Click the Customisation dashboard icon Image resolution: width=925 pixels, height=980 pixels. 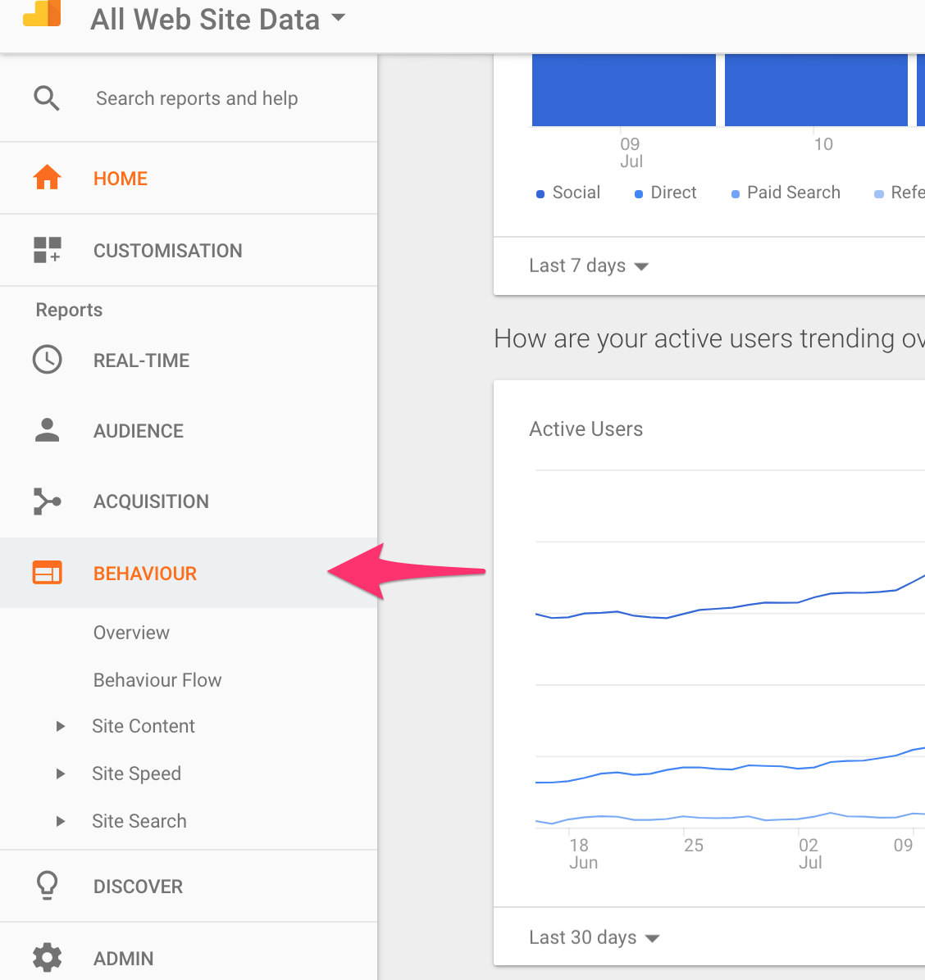point(48,250)
